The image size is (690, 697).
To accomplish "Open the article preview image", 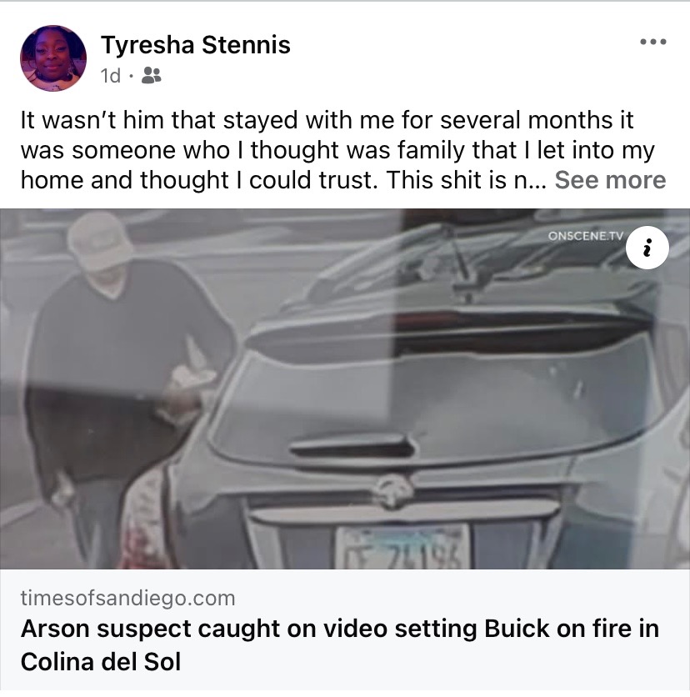I will [x=345, y=389].
